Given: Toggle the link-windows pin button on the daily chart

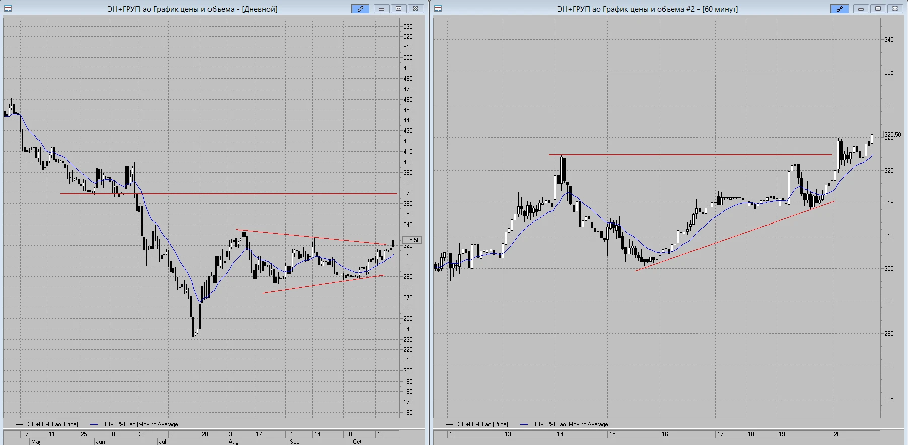Looking at the screenshot, I should [360, 9].
